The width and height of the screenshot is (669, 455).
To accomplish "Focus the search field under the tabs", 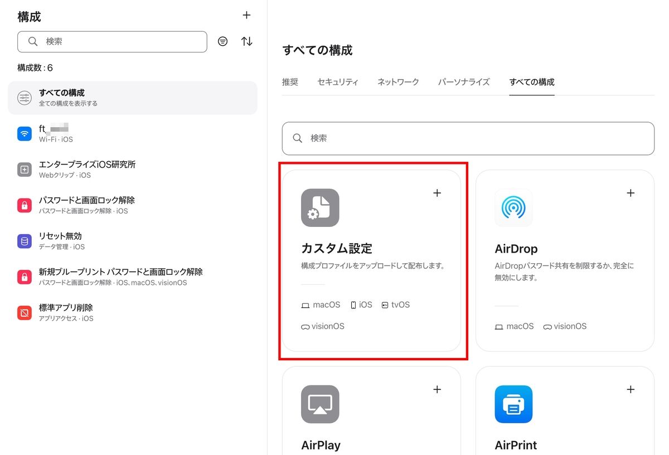I will [468, 138].
